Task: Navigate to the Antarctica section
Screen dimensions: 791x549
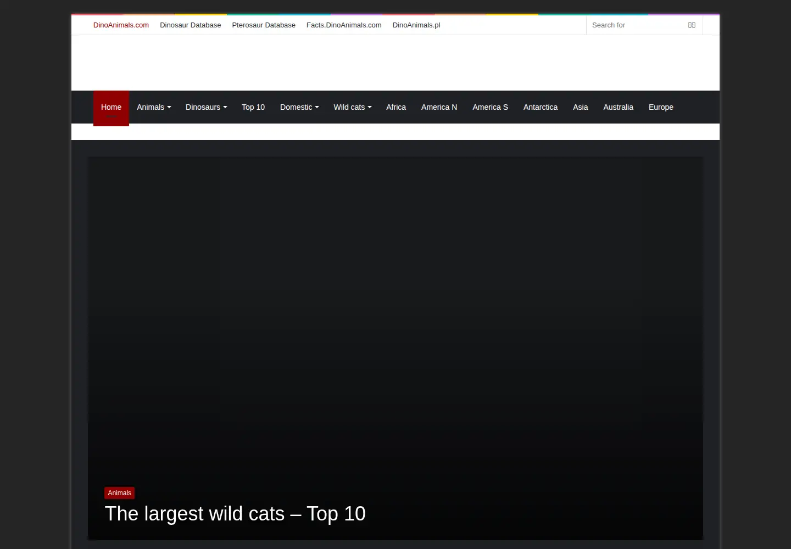Action: click(541, 107)
